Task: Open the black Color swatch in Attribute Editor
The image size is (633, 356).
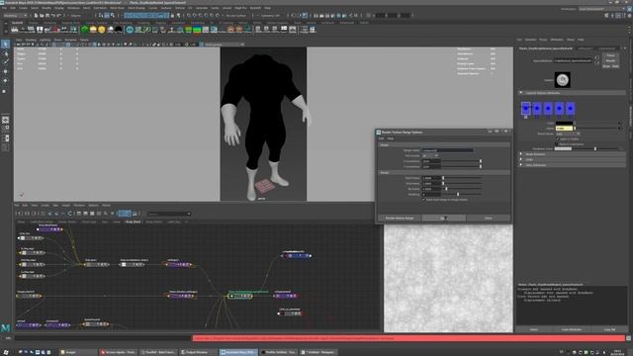Action: point(564,123)
